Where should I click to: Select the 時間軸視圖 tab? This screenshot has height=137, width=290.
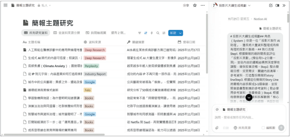[x=96, y=33]
